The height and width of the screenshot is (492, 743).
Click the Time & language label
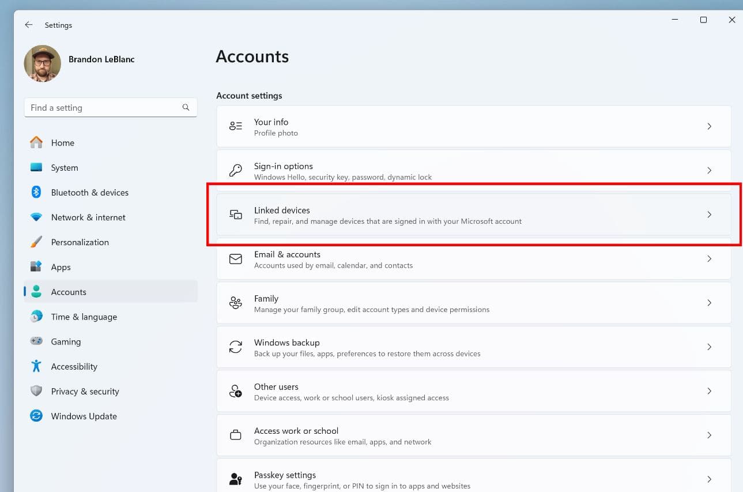pos(84,317)
